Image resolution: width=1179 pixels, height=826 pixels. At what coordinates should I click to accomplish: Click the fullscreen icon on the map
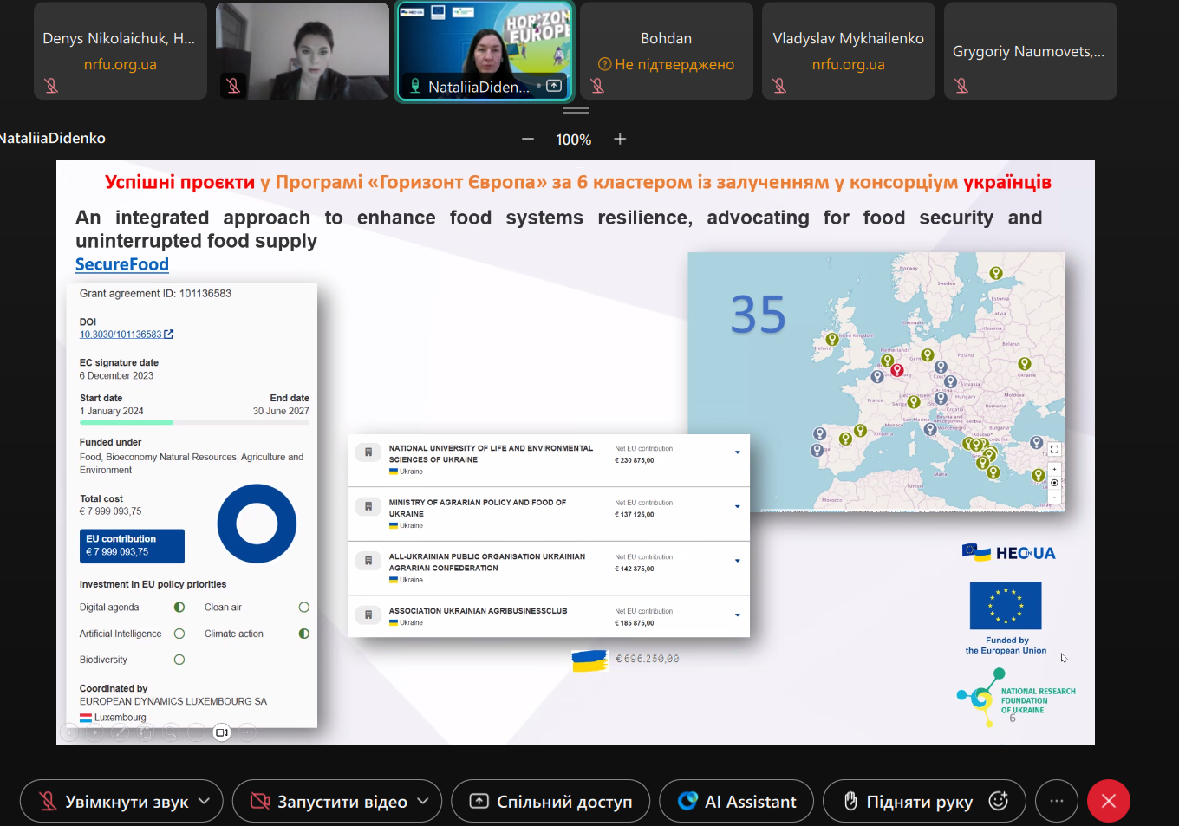[1054, 449]
